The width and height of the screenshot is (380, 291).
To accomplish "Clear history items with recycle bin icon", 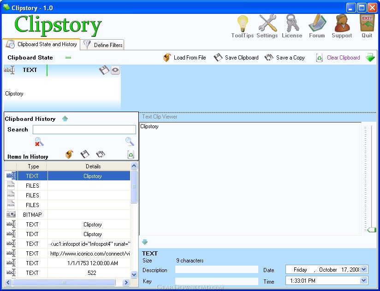I will point(131,154).
